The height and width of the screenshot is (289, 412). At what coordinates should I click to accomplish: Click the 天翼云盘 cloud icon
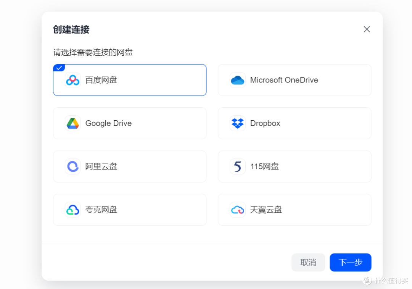point(238,210)
